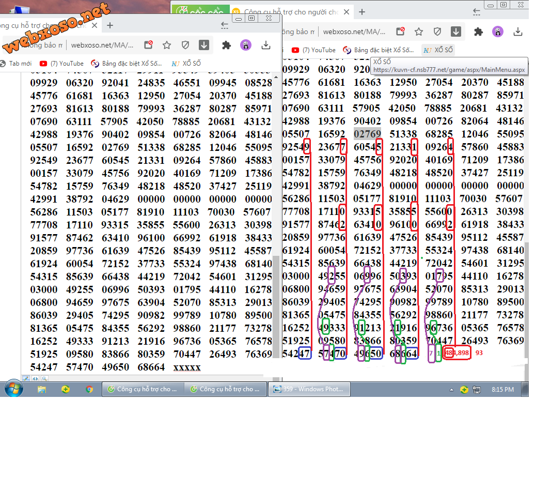Viewport: 535px width, 492px height.
Task: Open the tab list arrow in the left window
Action: [225, 25]
